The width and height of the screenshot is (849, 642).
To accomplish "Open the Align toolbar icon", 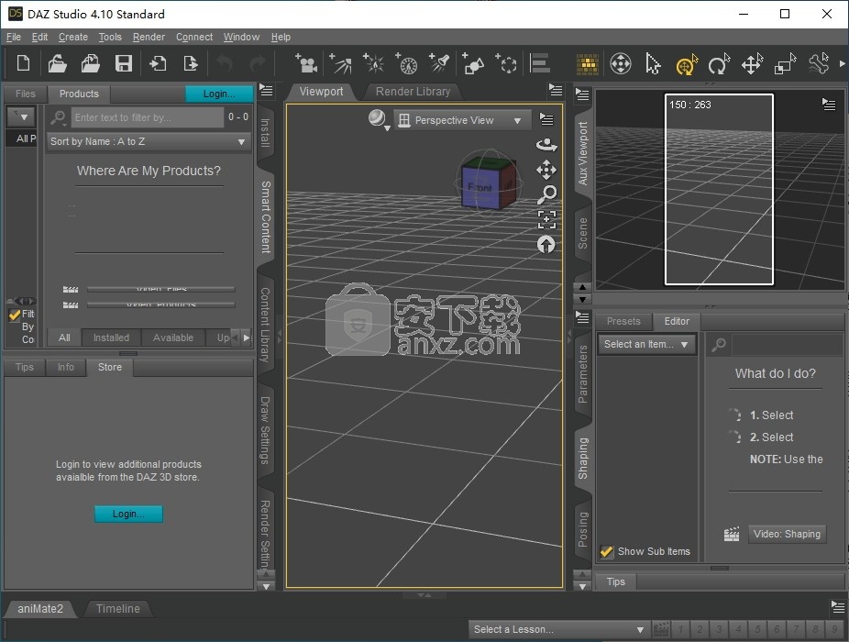I will tap(540, 63).
